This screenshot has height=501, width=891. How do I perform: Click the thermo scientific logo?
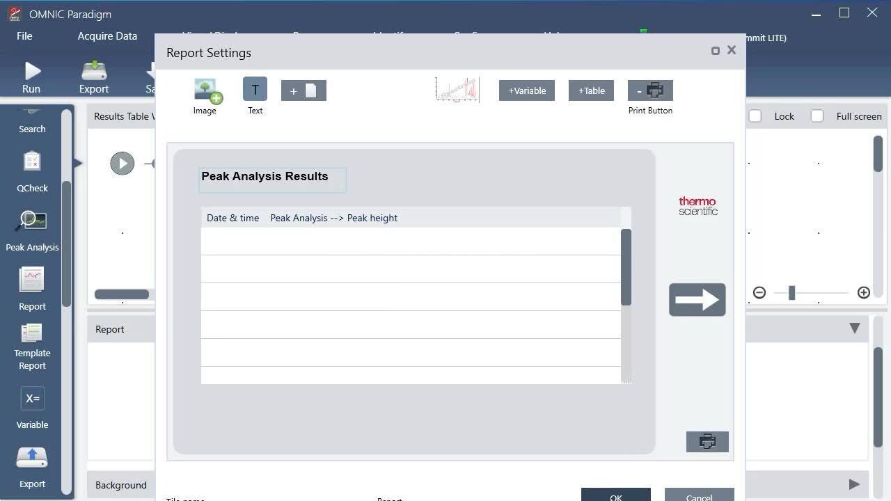698,206
